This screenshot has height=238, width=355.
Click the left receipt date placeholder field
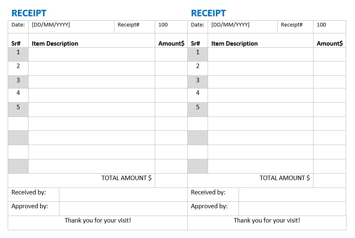[51, 25]
